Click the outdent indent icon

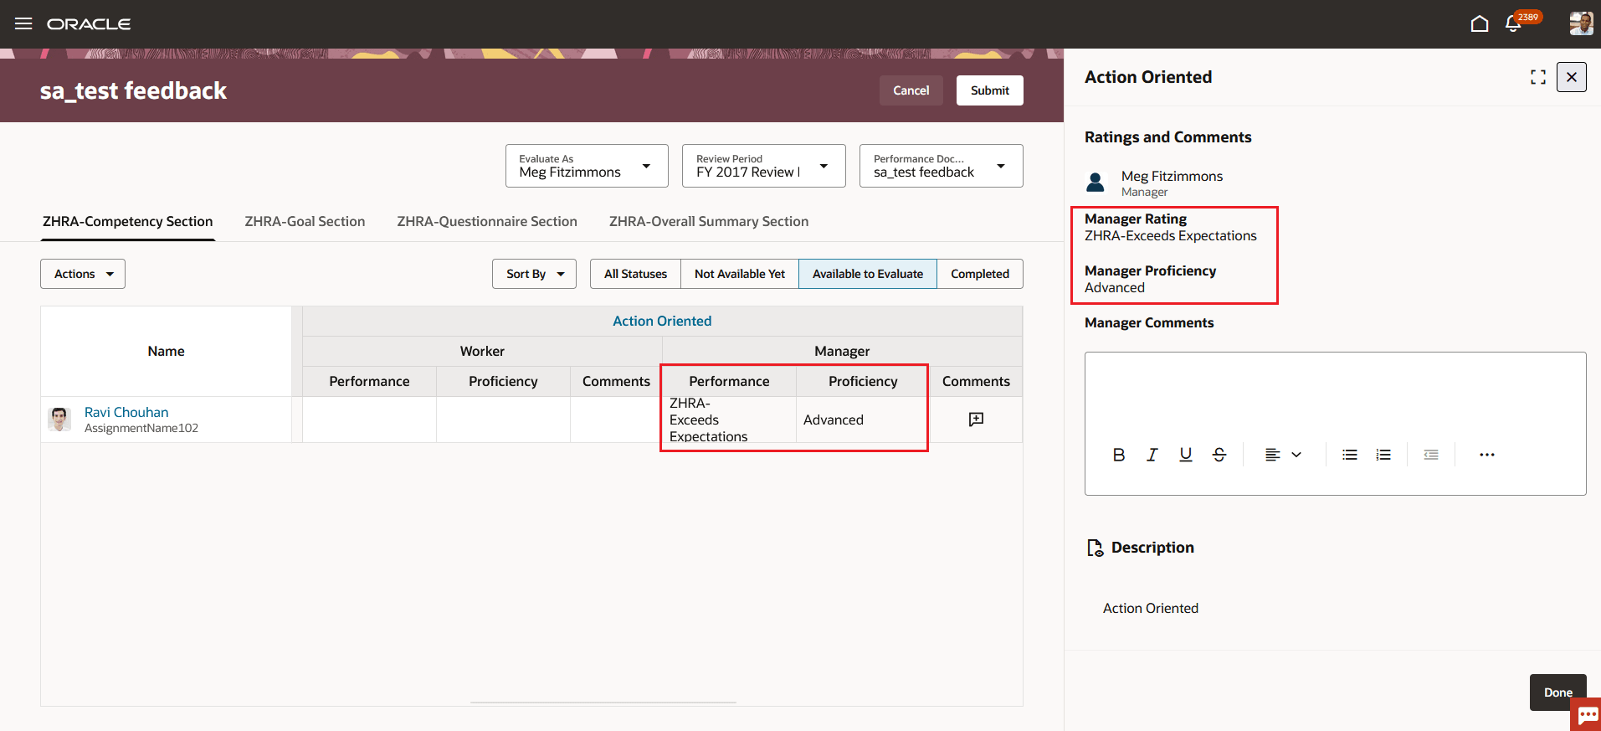pyautogui.click(x=1431, y=455)
